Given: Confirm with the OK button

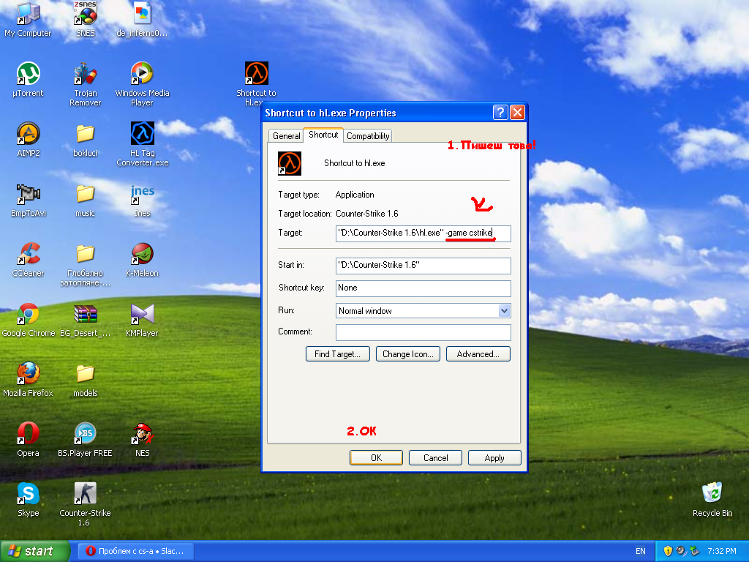Looking at the screenshot, I should 377,458.
